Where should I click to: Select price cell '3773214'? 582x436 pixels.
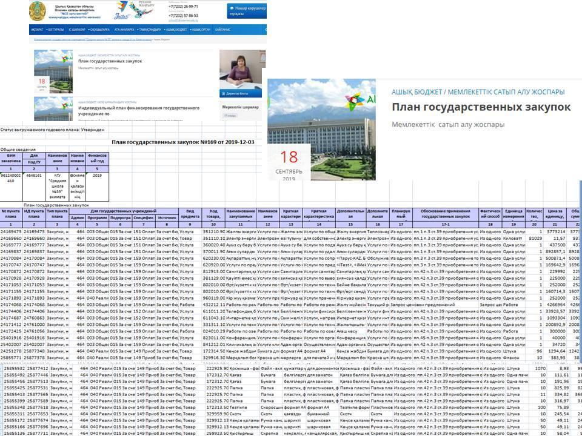click(x=555, y=232)
